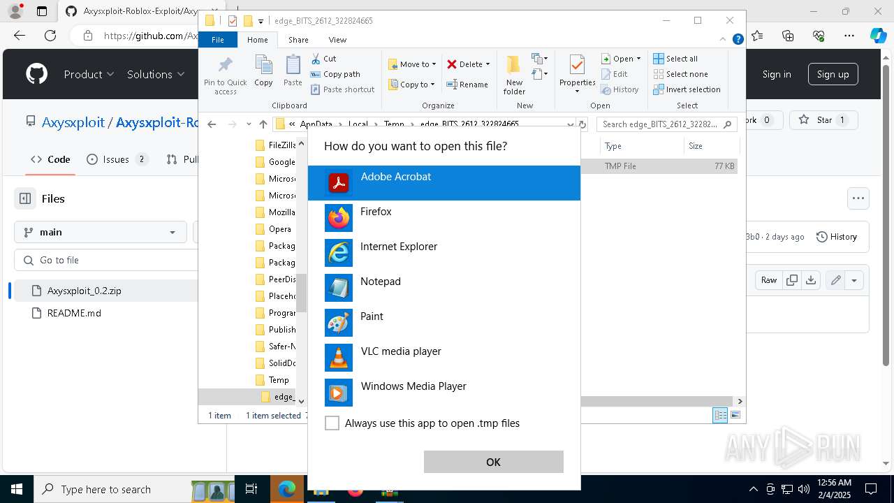Expand the main branch dropdown
Image resolution: width=894 pixels, height=503 pixels.
[100, 232]
